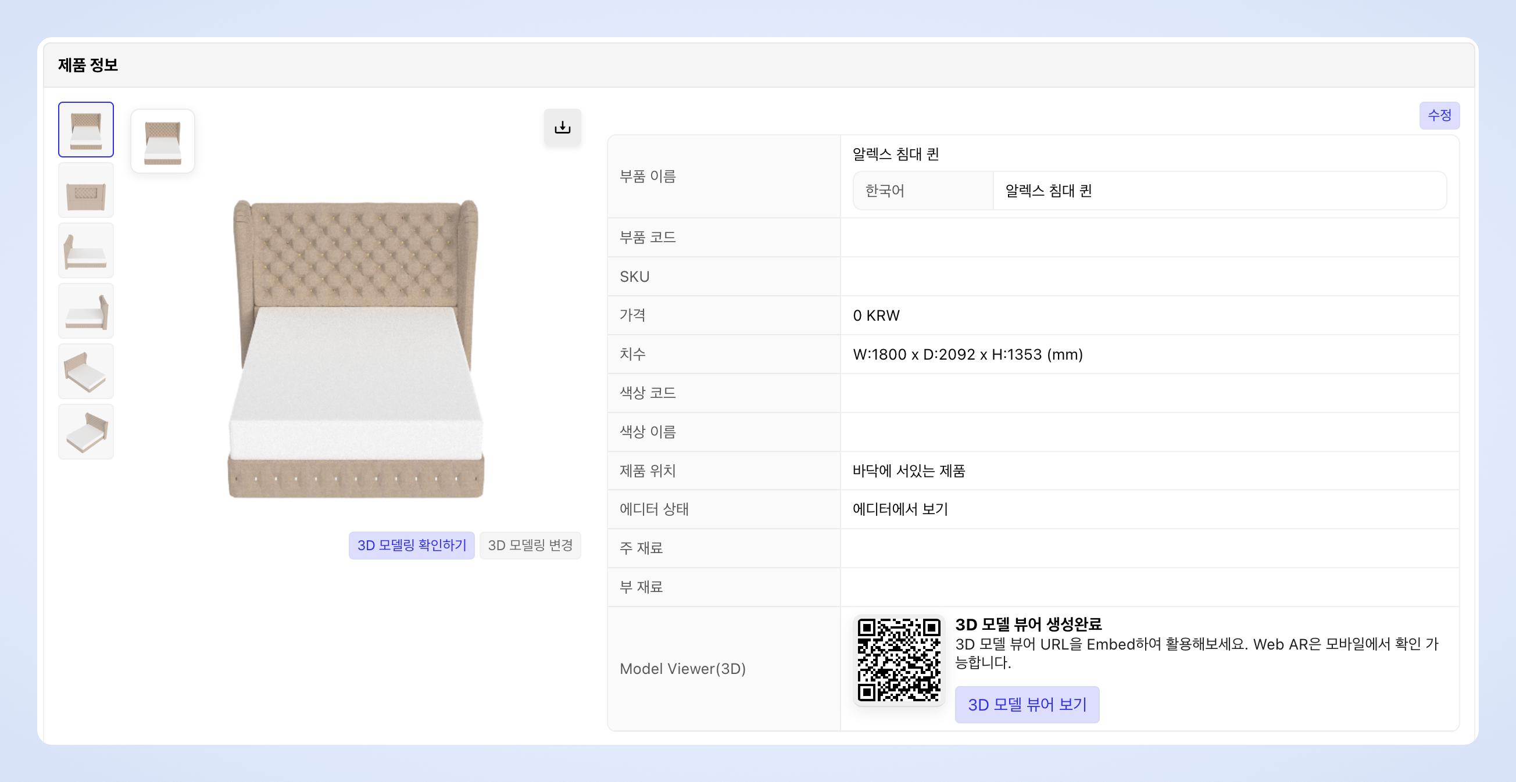Select the headboard back-view thumbnail
Viewport: 1516px width, 782px height.
pyautogui.click(x=86, y=191)
